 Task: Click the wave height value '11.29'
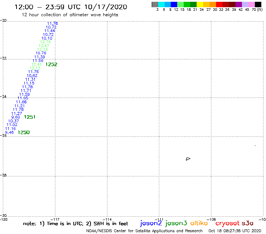[x=24, y=94]
